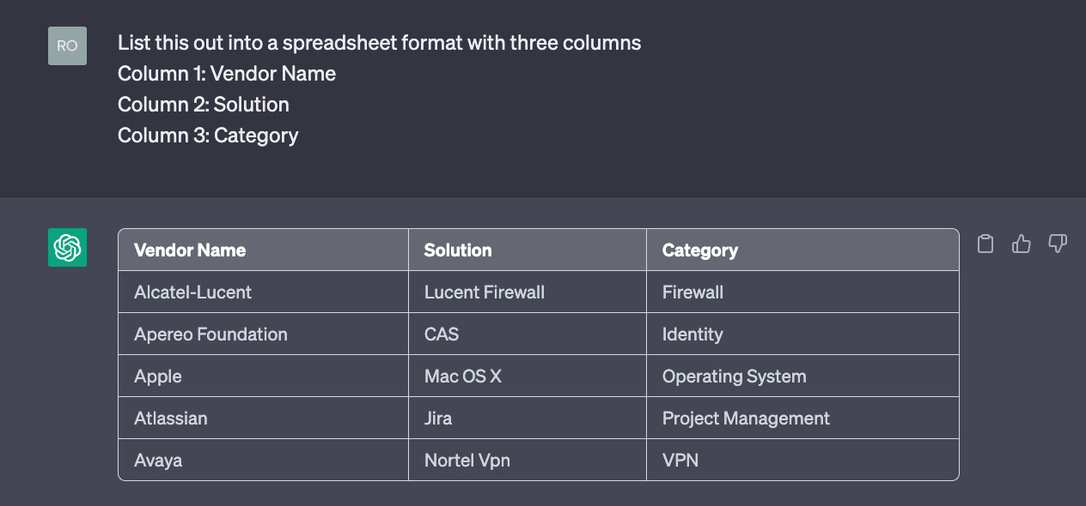Screen dimensions: 1086x506
Task: Select the Solution column header
Action: coord(528,250)
